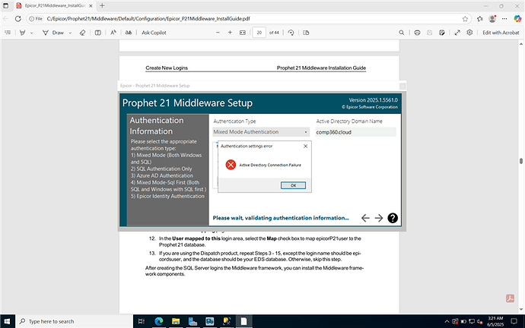The image size is (525, 328).
Task: Open Microsoft Edge from the taskbar
Action: [159, 321]
